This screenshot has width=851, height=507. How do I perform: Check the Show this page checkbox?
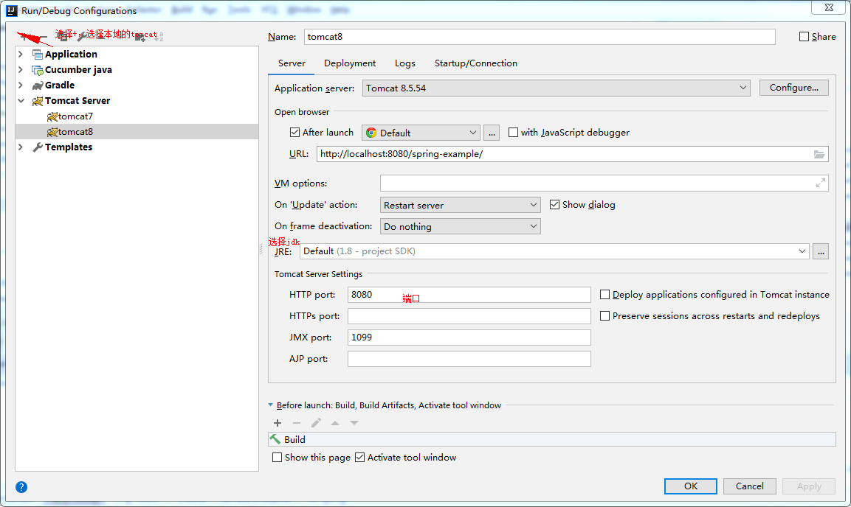tap(277, 458)
